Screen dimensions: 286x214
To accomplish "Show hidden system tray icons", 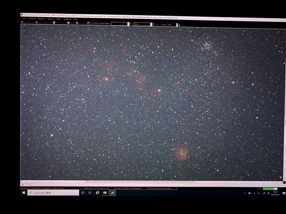I will tap(245, 193).
